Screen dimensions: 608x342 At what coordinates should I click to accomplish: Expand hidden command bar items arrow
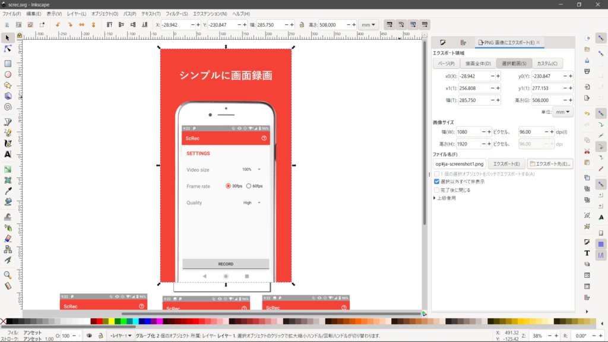[587, 311]
